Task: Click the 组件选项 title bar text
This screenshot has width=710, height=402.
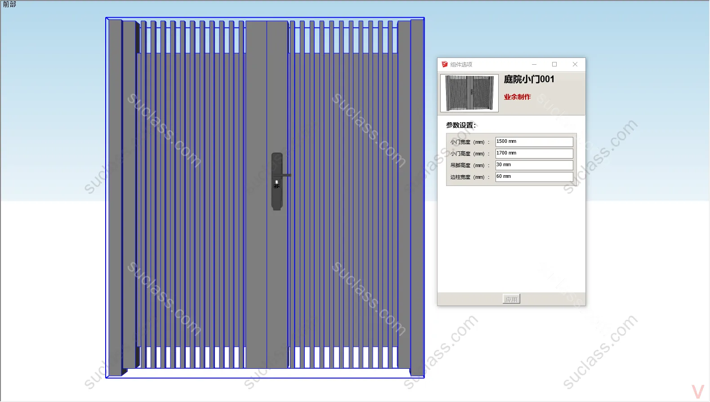Action: 461,65
